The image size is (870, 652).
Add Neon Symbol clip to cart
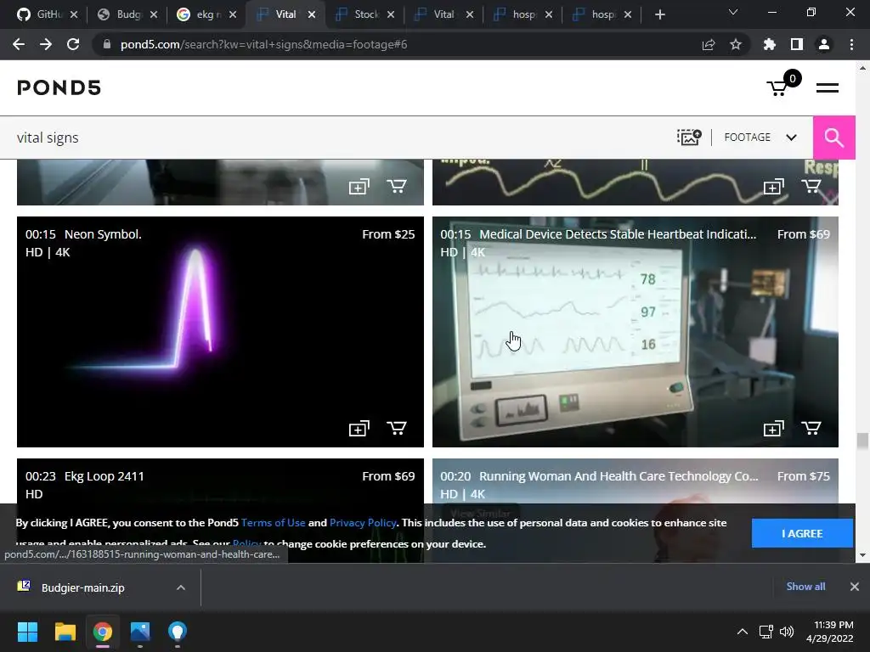click(x=397, y=428)
